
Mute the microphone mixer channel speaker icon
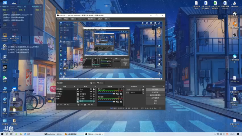pyautogui.click(x=117, y=94)
